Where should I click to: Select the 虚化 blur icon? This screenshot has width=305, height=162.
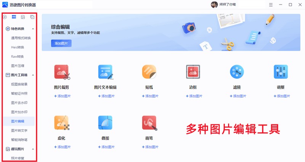click(62, 123)
